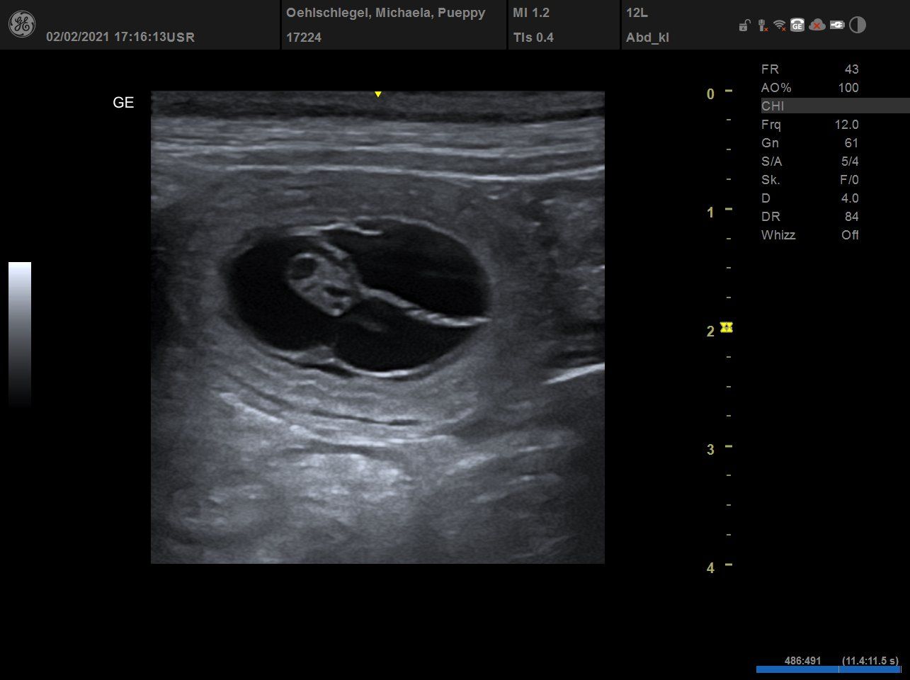
Task: Click patient ID 17224
Action: click(304, 38)
